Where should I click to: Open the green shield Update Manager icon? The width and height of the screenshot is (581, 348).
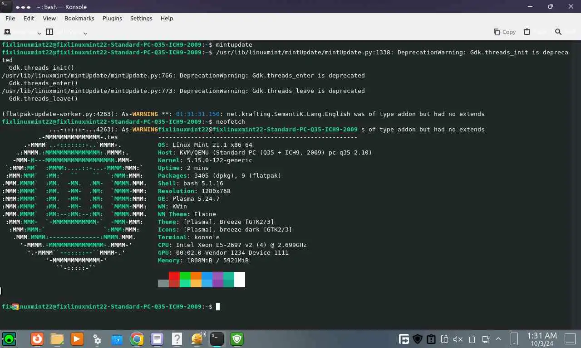[237, 338]
